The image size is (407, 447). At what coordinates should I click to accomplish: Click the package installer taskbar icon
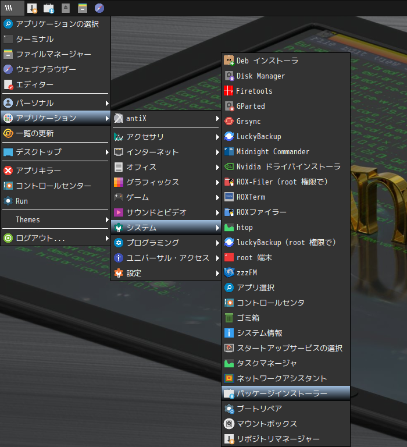coord(49,8)
